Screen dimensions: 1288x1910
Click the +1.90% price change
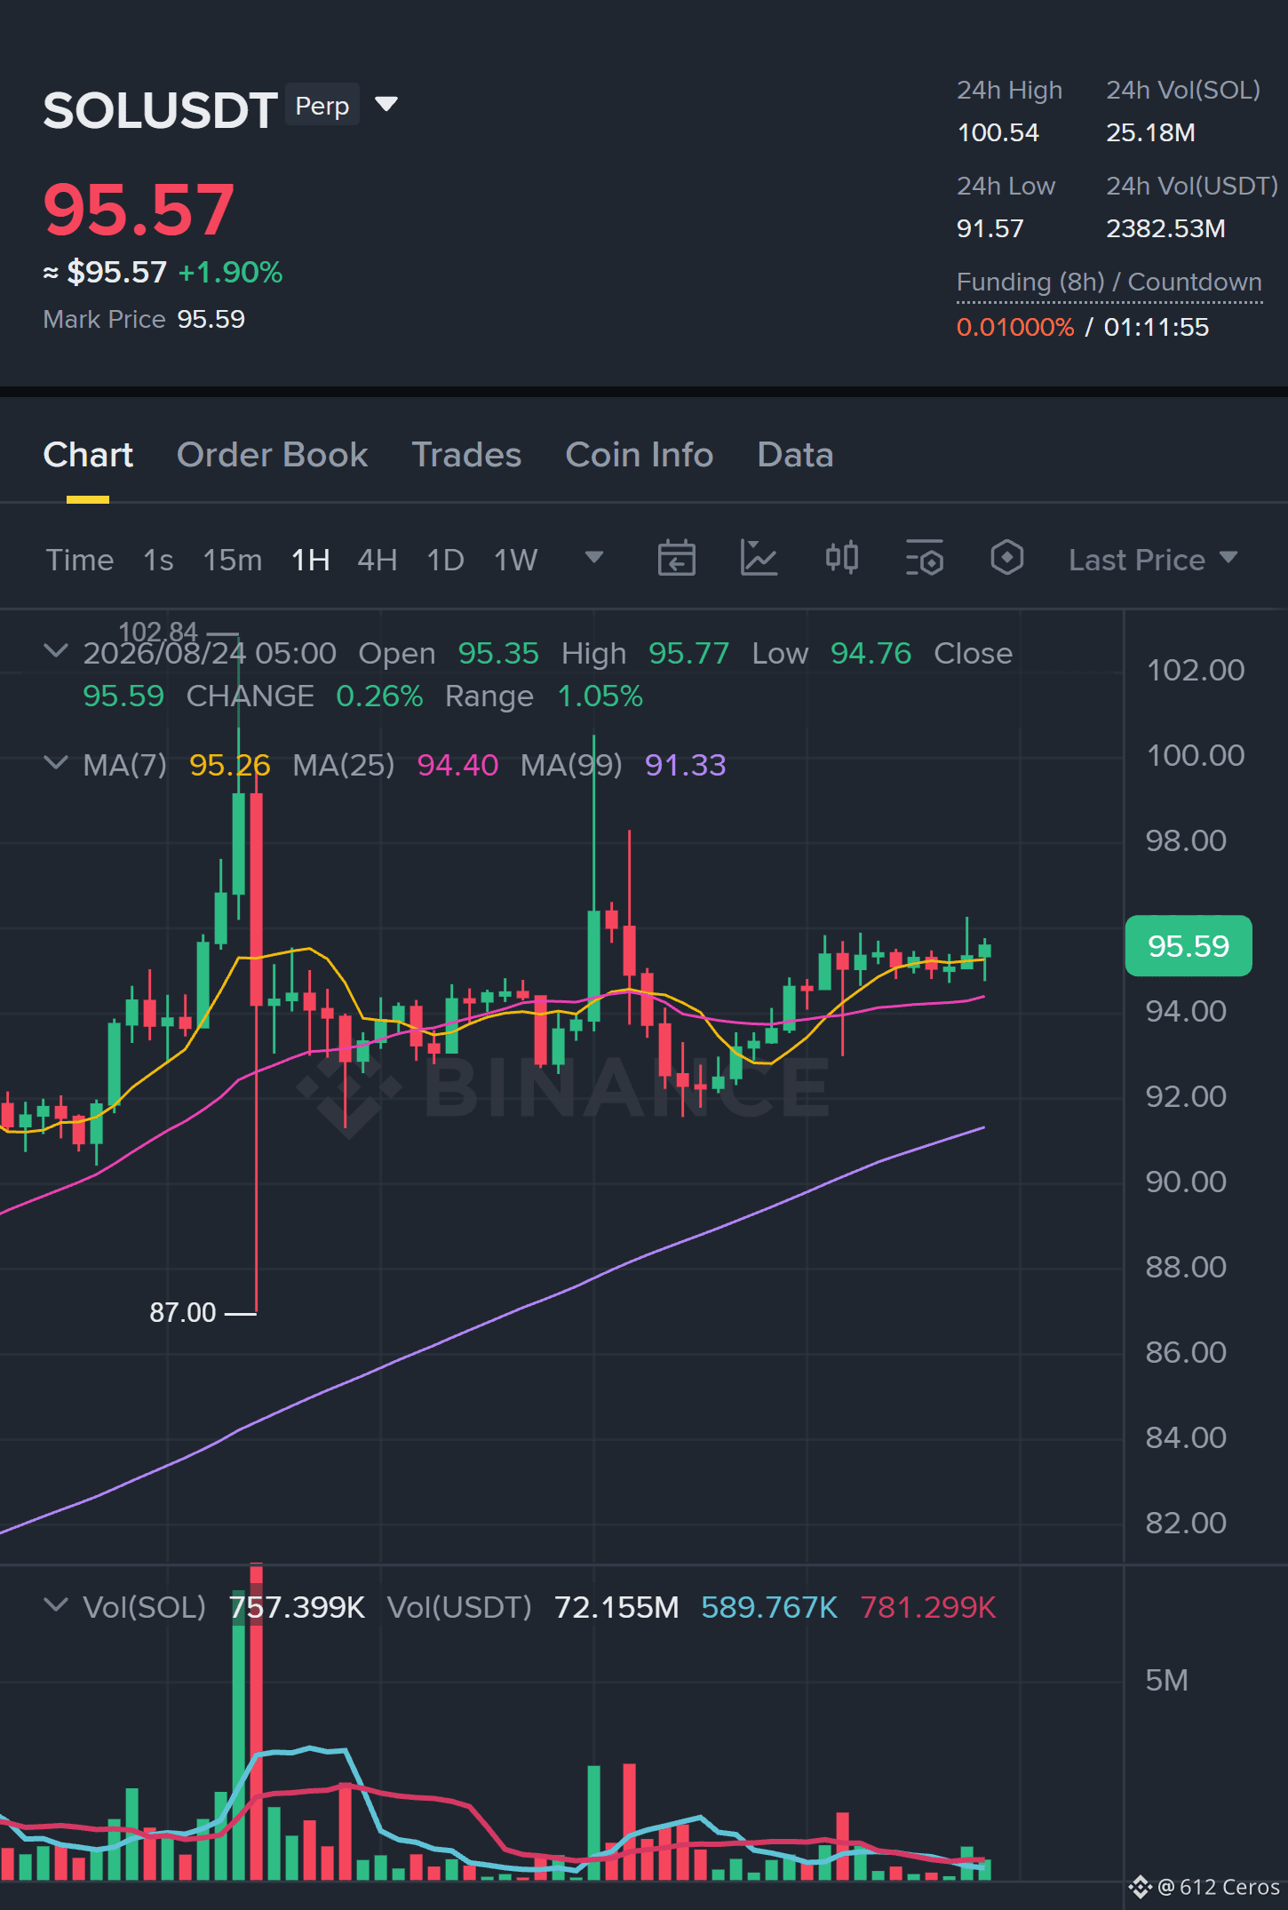click(x=230, y=272)
